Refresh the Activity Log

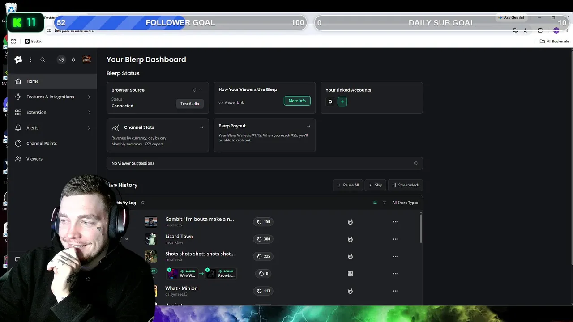coord(143,203)
